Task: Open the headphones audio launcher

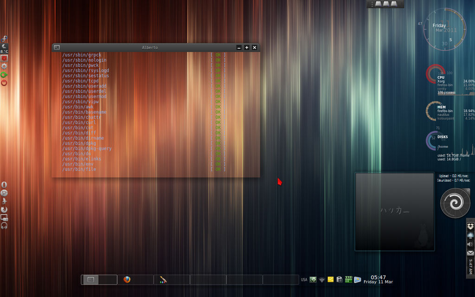Action: 4,226
